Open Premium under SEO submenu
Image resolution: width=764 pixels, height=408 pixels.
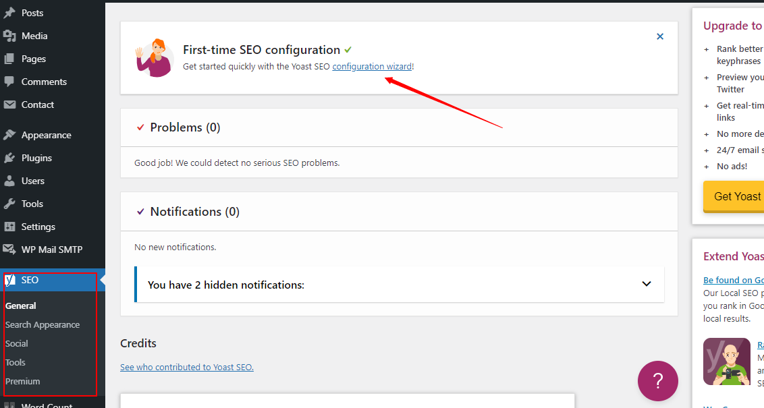pyautogui.click(x=22, y=382)
